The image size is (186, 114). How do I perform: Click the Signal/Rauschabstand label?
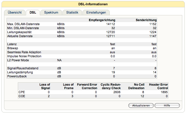click(x=23, y=68)
